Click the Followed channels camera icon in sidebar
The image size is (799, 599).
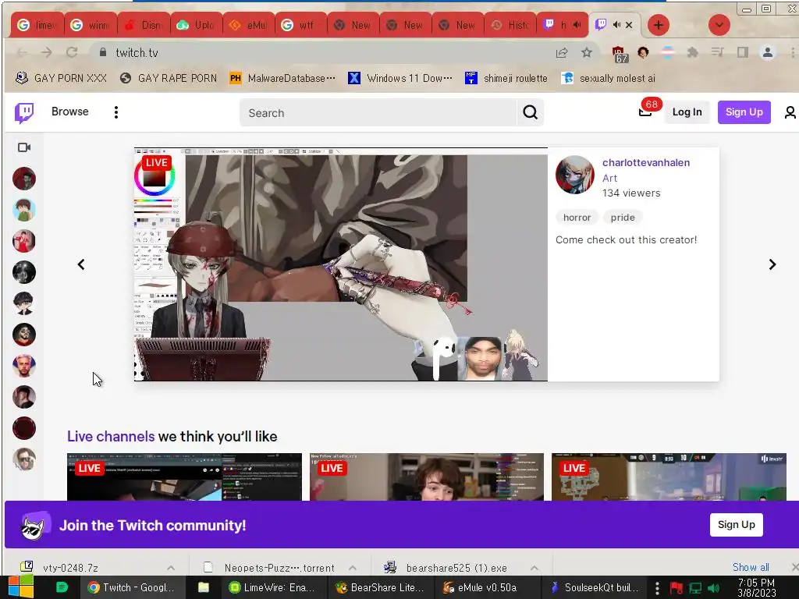coord(24,147)
